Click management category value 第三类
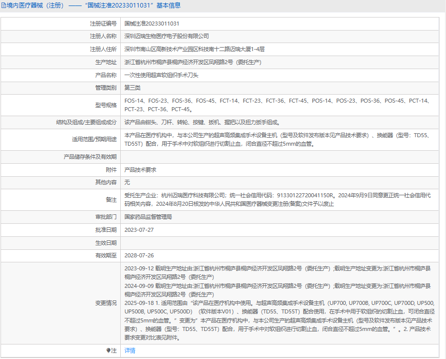The image size is (446, 359). 132,88
